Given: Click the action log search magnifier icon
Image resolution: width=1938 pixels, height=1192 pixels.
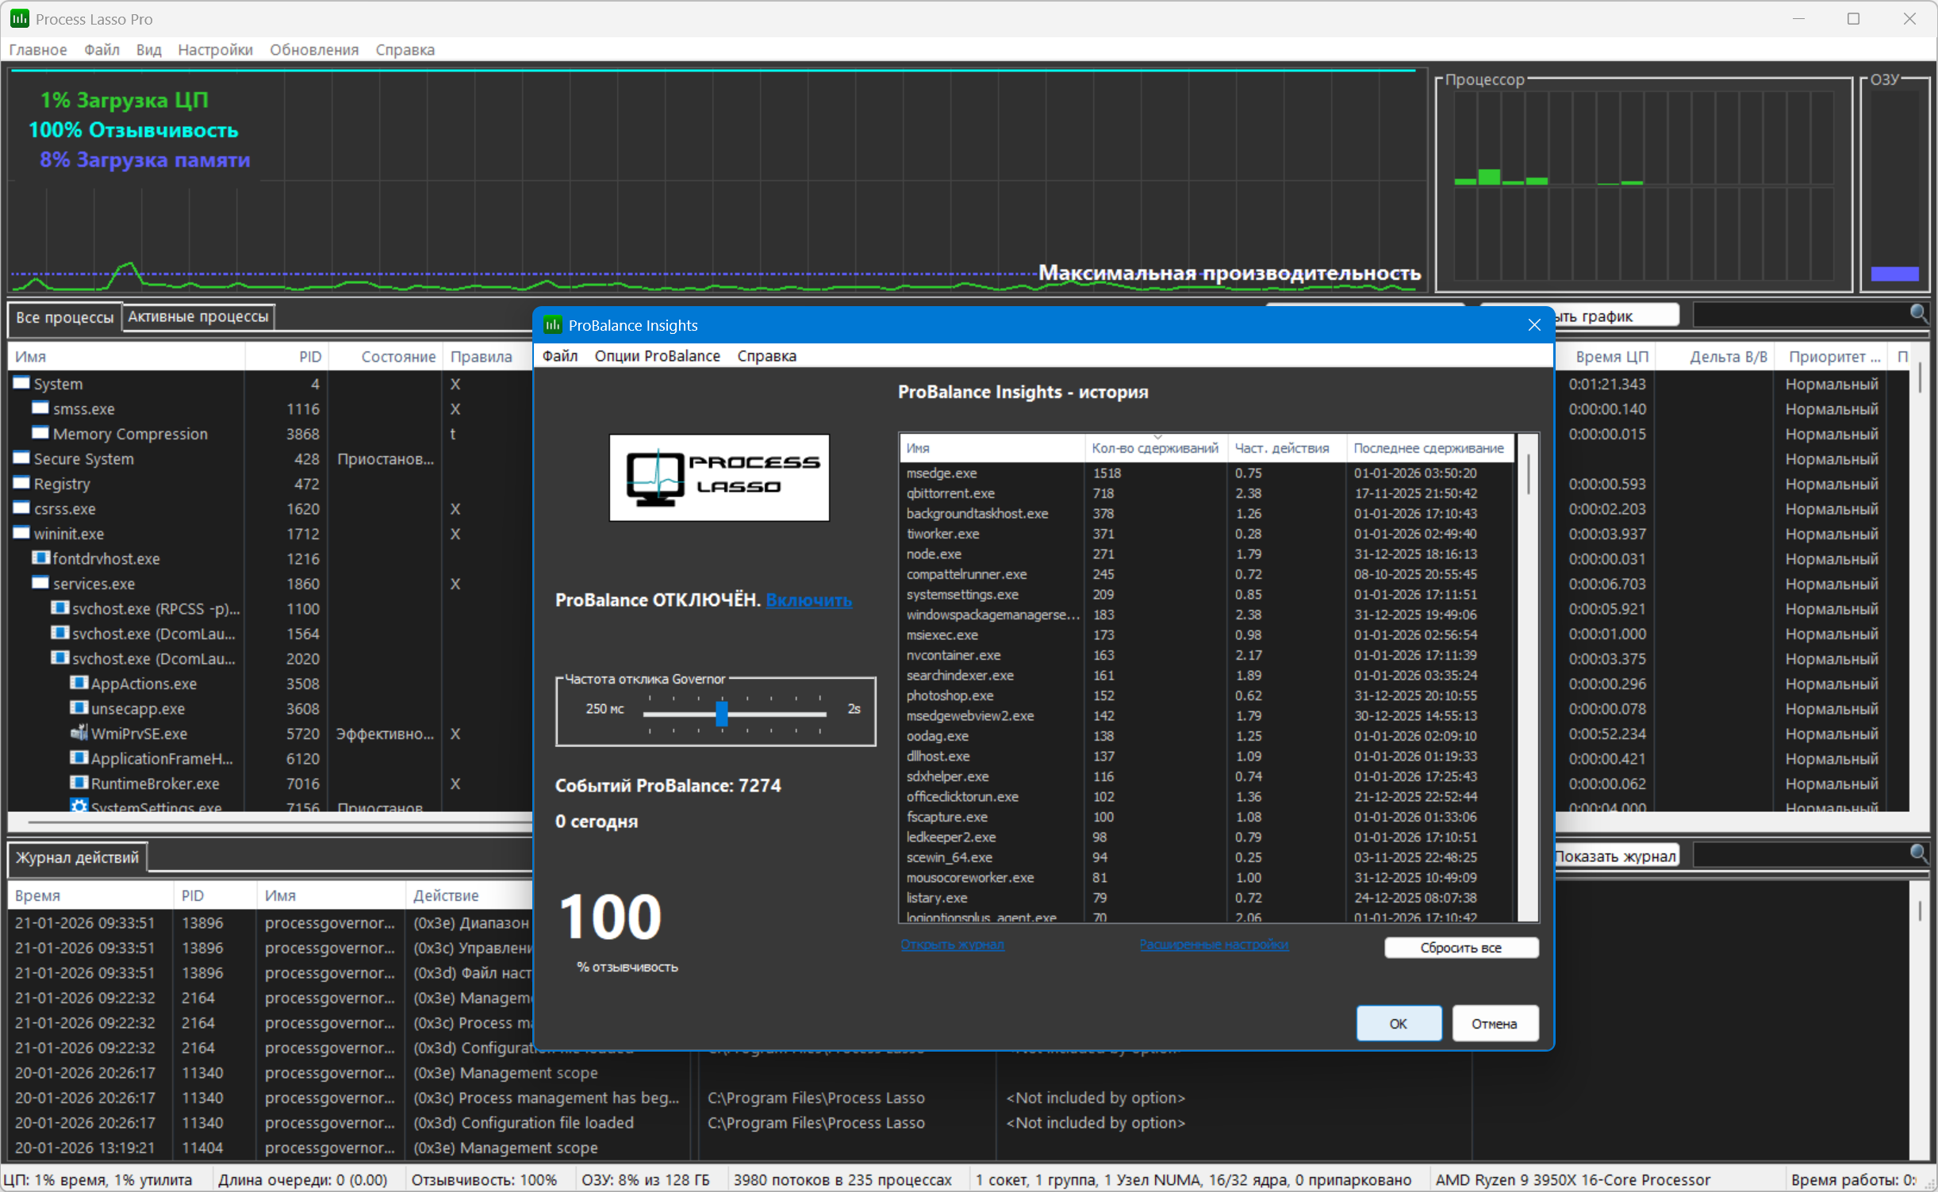Looking at the screenshot, I should click(1918, 853).
